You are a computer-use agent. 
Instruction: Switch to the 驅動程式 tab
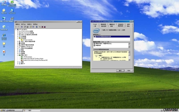tap(112, 24)
